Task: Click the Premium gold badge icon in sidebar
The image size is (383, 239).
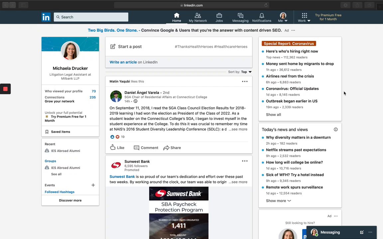Action: coord(47,117)
